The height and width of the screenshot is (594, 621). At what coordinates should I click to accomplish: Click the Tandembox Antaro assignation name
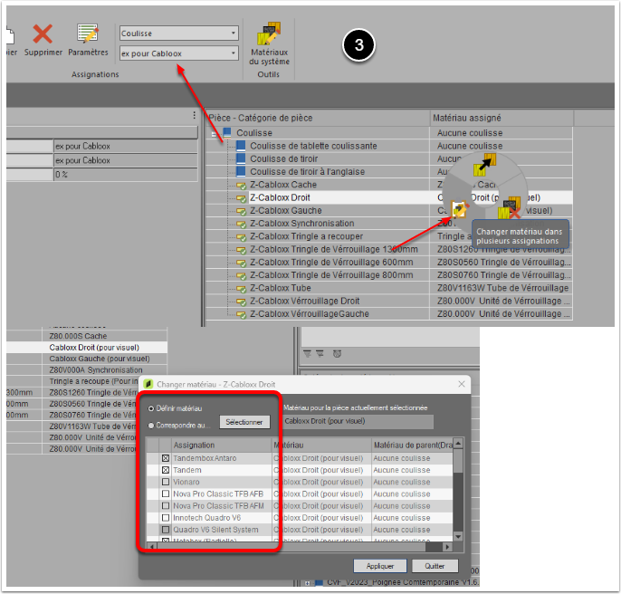click(x=205, y=458)
